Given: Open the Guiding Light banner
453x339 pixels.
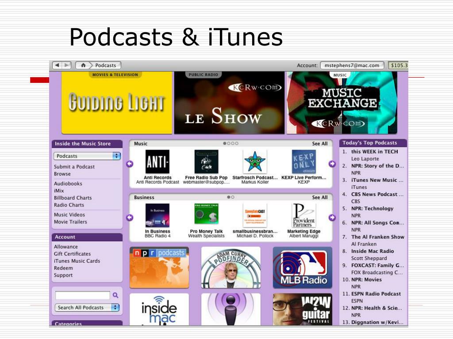Looking at the screenshot, I should point(117,102).
